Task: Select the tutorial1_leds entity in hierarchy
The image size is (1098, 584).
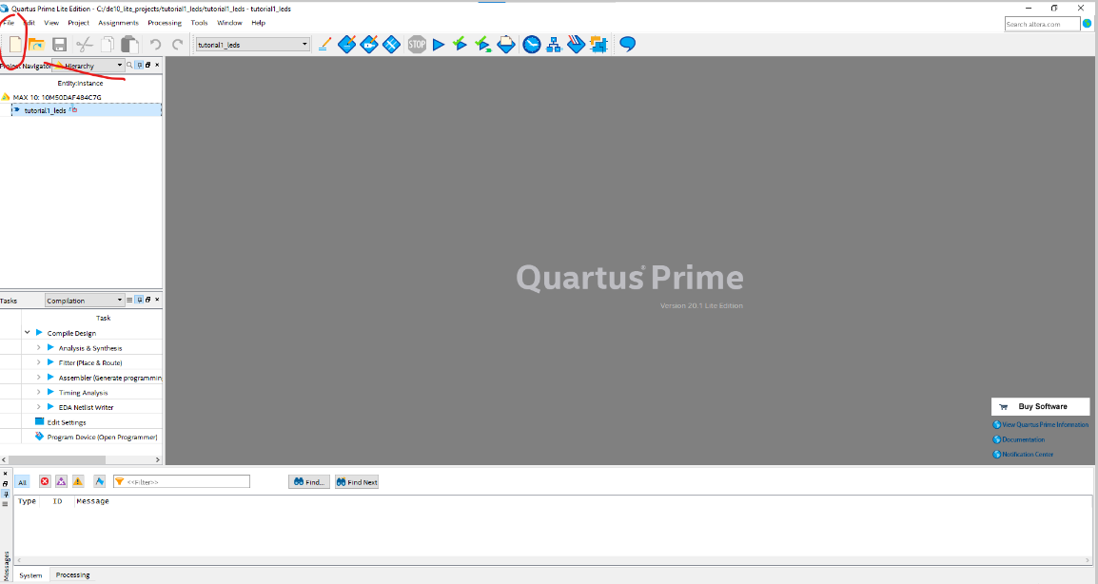Action: click(87, 110)
